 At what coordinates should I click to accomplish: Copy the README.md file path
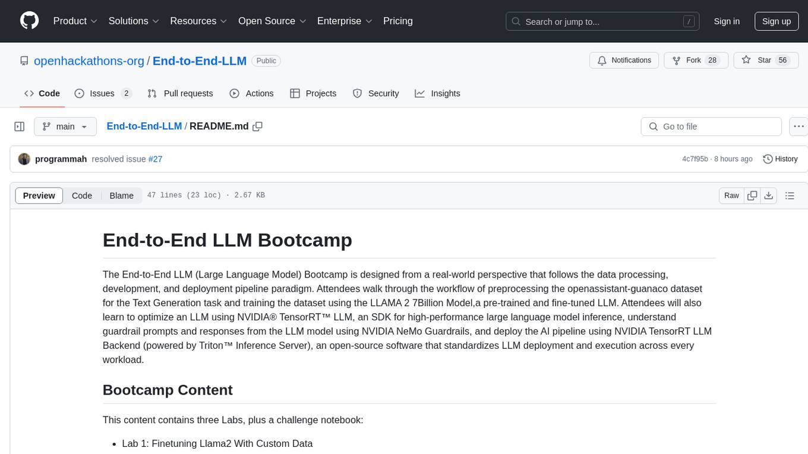click(x=257, y=127)
